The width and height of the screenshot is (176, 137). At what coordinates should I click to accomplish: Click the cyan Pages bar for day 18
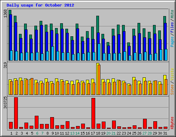coord(99,52)
